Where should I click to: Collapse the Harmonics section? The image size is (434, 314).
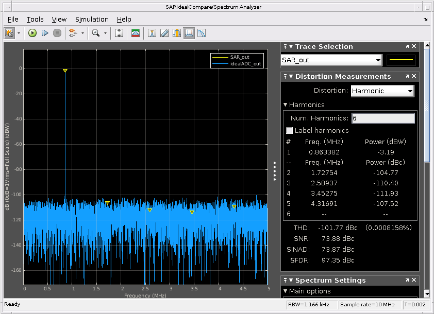click(x=286, y=105)
